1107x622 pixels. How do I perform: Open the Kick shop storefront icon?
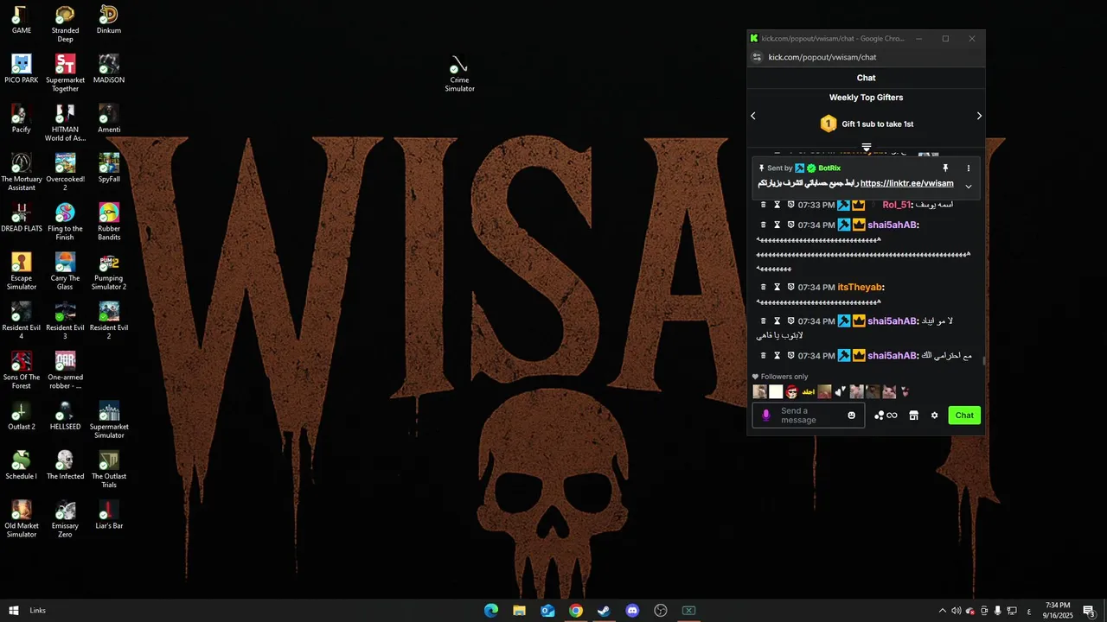point(913,416)
